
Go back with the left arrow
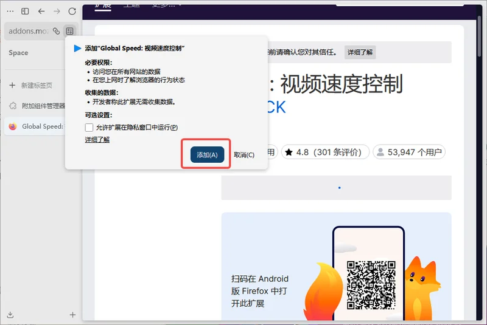point(41,12)
